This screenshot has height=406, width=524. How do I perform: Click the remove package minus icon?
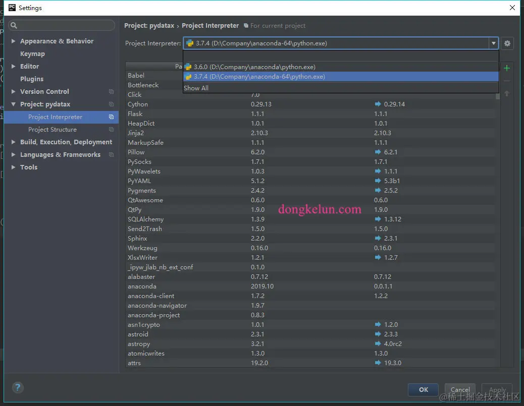tap(507, 81)
